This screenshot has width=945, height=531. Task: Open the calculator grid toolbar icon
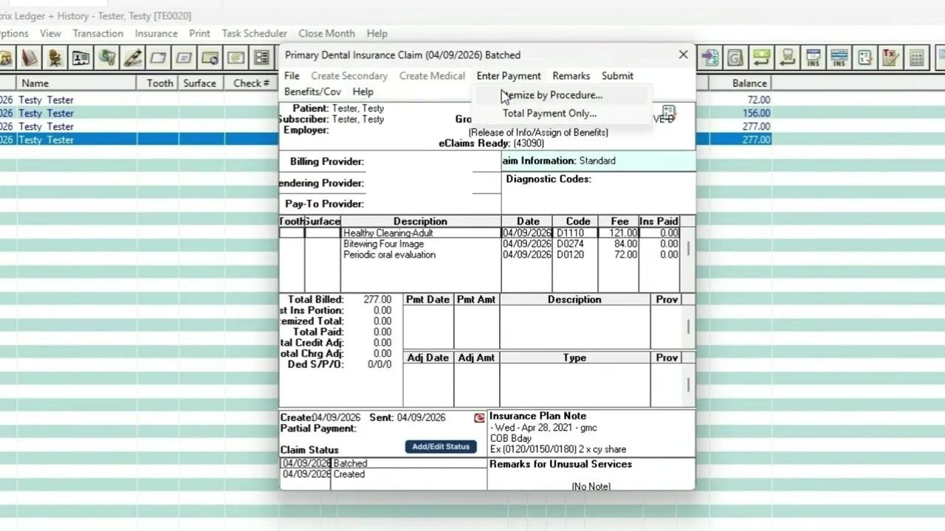pyautogui.click(x=916, y=58)
